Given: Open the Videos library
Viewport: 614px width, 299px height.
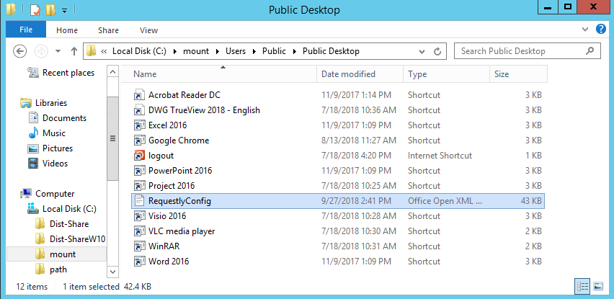Looking at the screenshot, I should (x=48, y=164).
